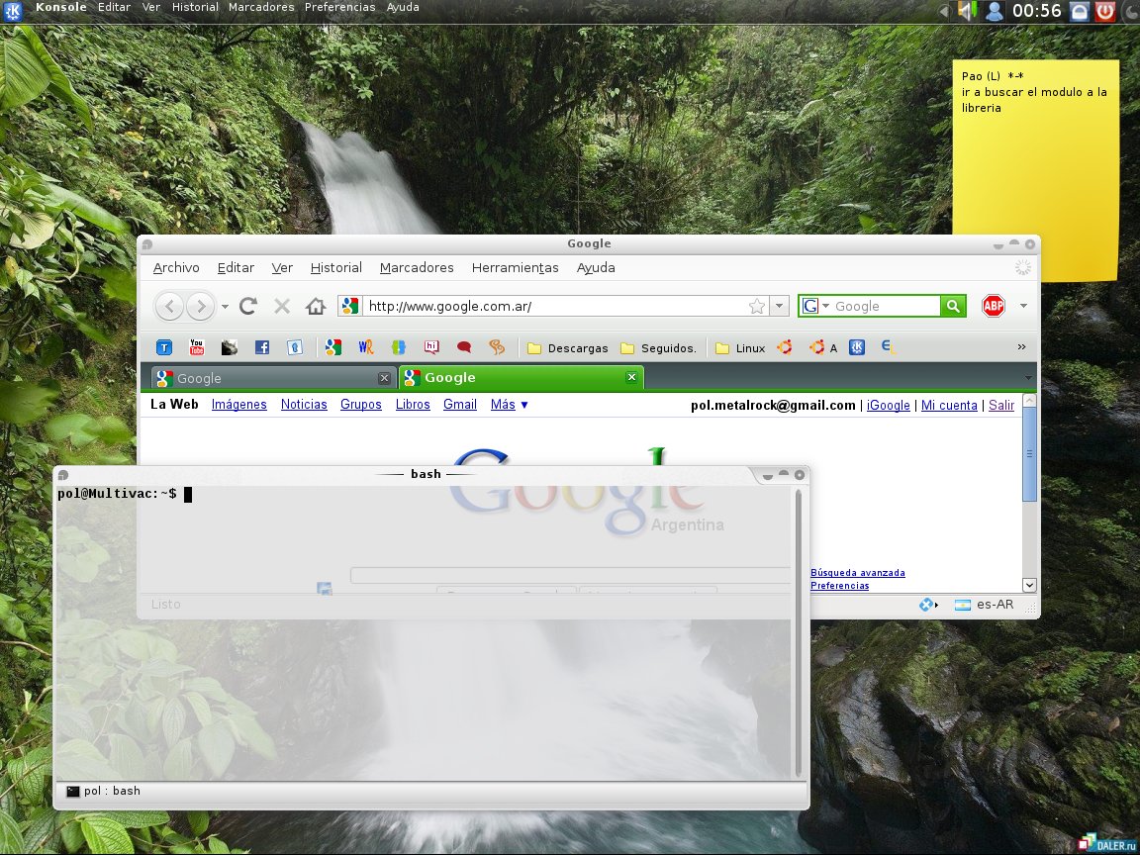
Task: Go back using the Firefox Back arrow
Action: [169, 306]
